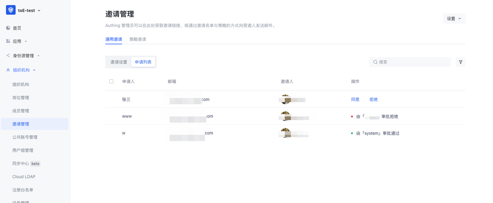The width and height of the screenshot is (493, 203).
Task: Click the 组织机构 people icon
Action: pyautogui.click(x=8, y=70)
